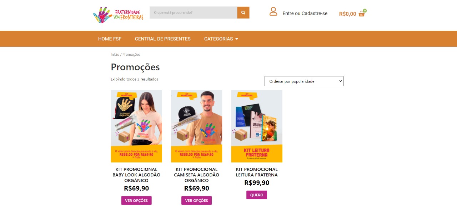
Task: Expand the Categorias dropdown arrow
Action: click(237, 39)
